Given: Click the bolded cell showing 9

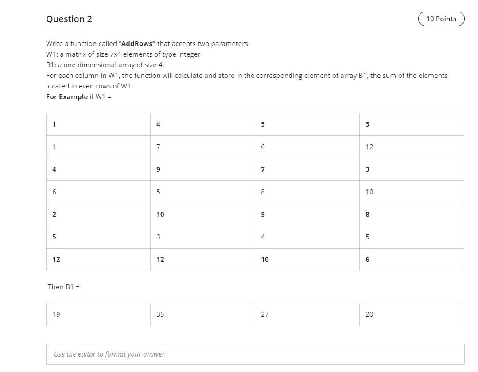Looking at the screenshot, I should point(158,169).
